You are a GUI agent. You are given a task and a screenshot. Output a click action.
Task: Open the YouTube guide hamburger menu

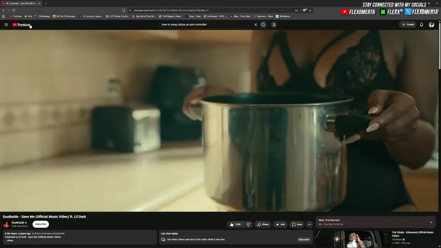(6, 24)
